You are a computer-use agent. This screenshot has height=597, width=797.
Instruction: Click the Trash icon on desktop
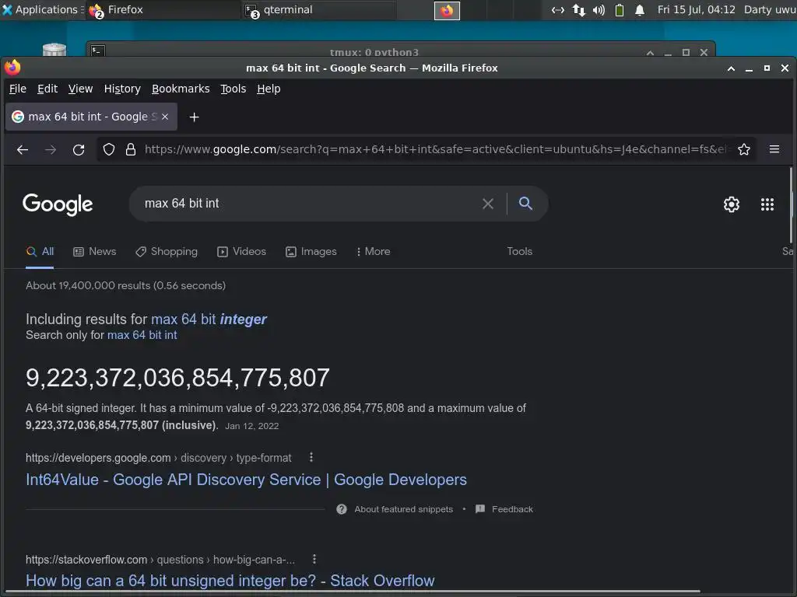[54, 50]
